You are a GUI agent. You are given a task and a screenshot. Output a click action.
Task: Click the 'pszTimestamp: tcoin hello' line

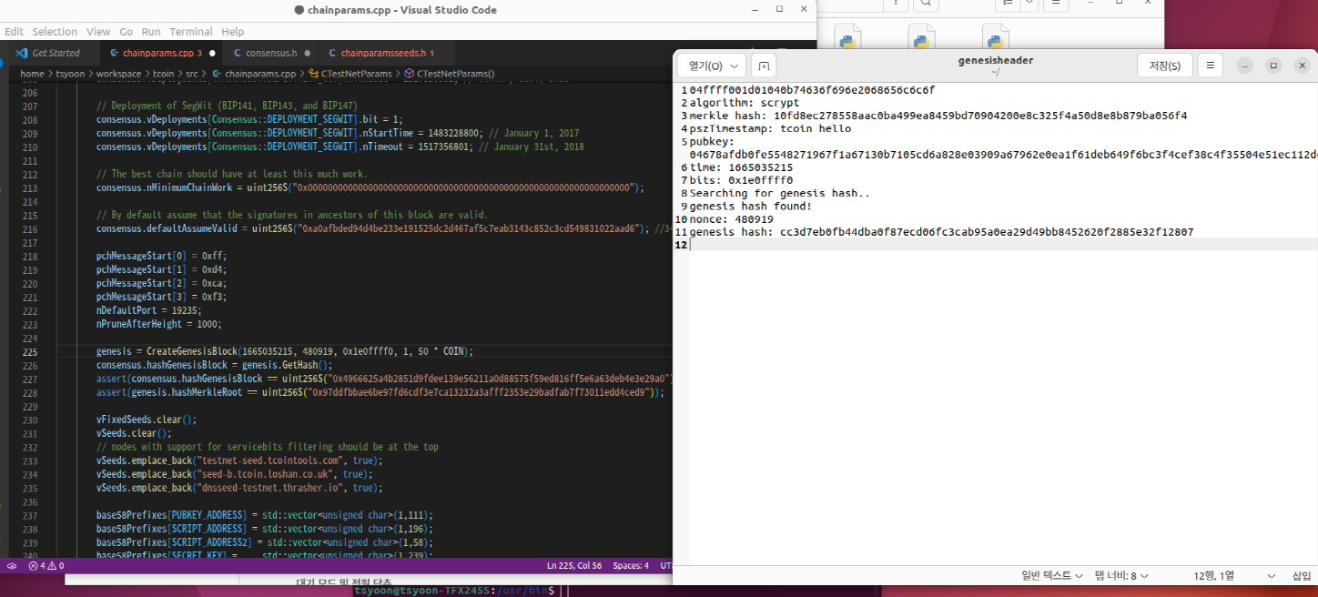[770, 128]
